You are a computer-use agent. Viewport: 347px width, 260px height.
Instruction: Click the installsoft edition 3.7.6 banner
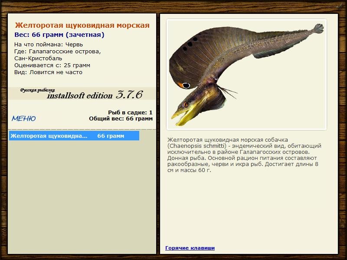[x=82, y=94]
